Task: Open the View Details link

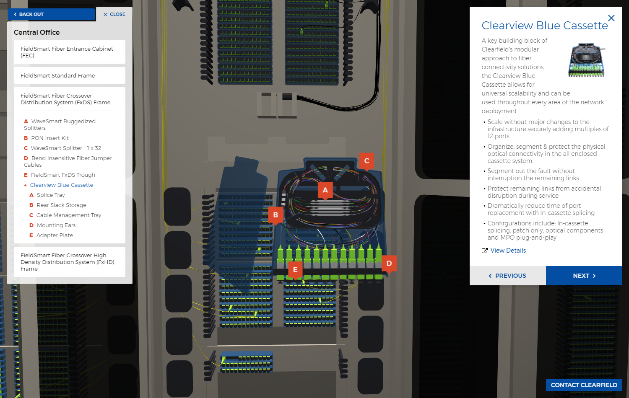Action: 508,251
